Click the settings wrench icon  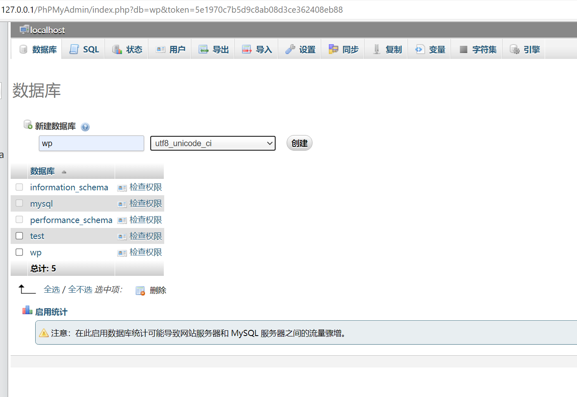tap(290, 50)
